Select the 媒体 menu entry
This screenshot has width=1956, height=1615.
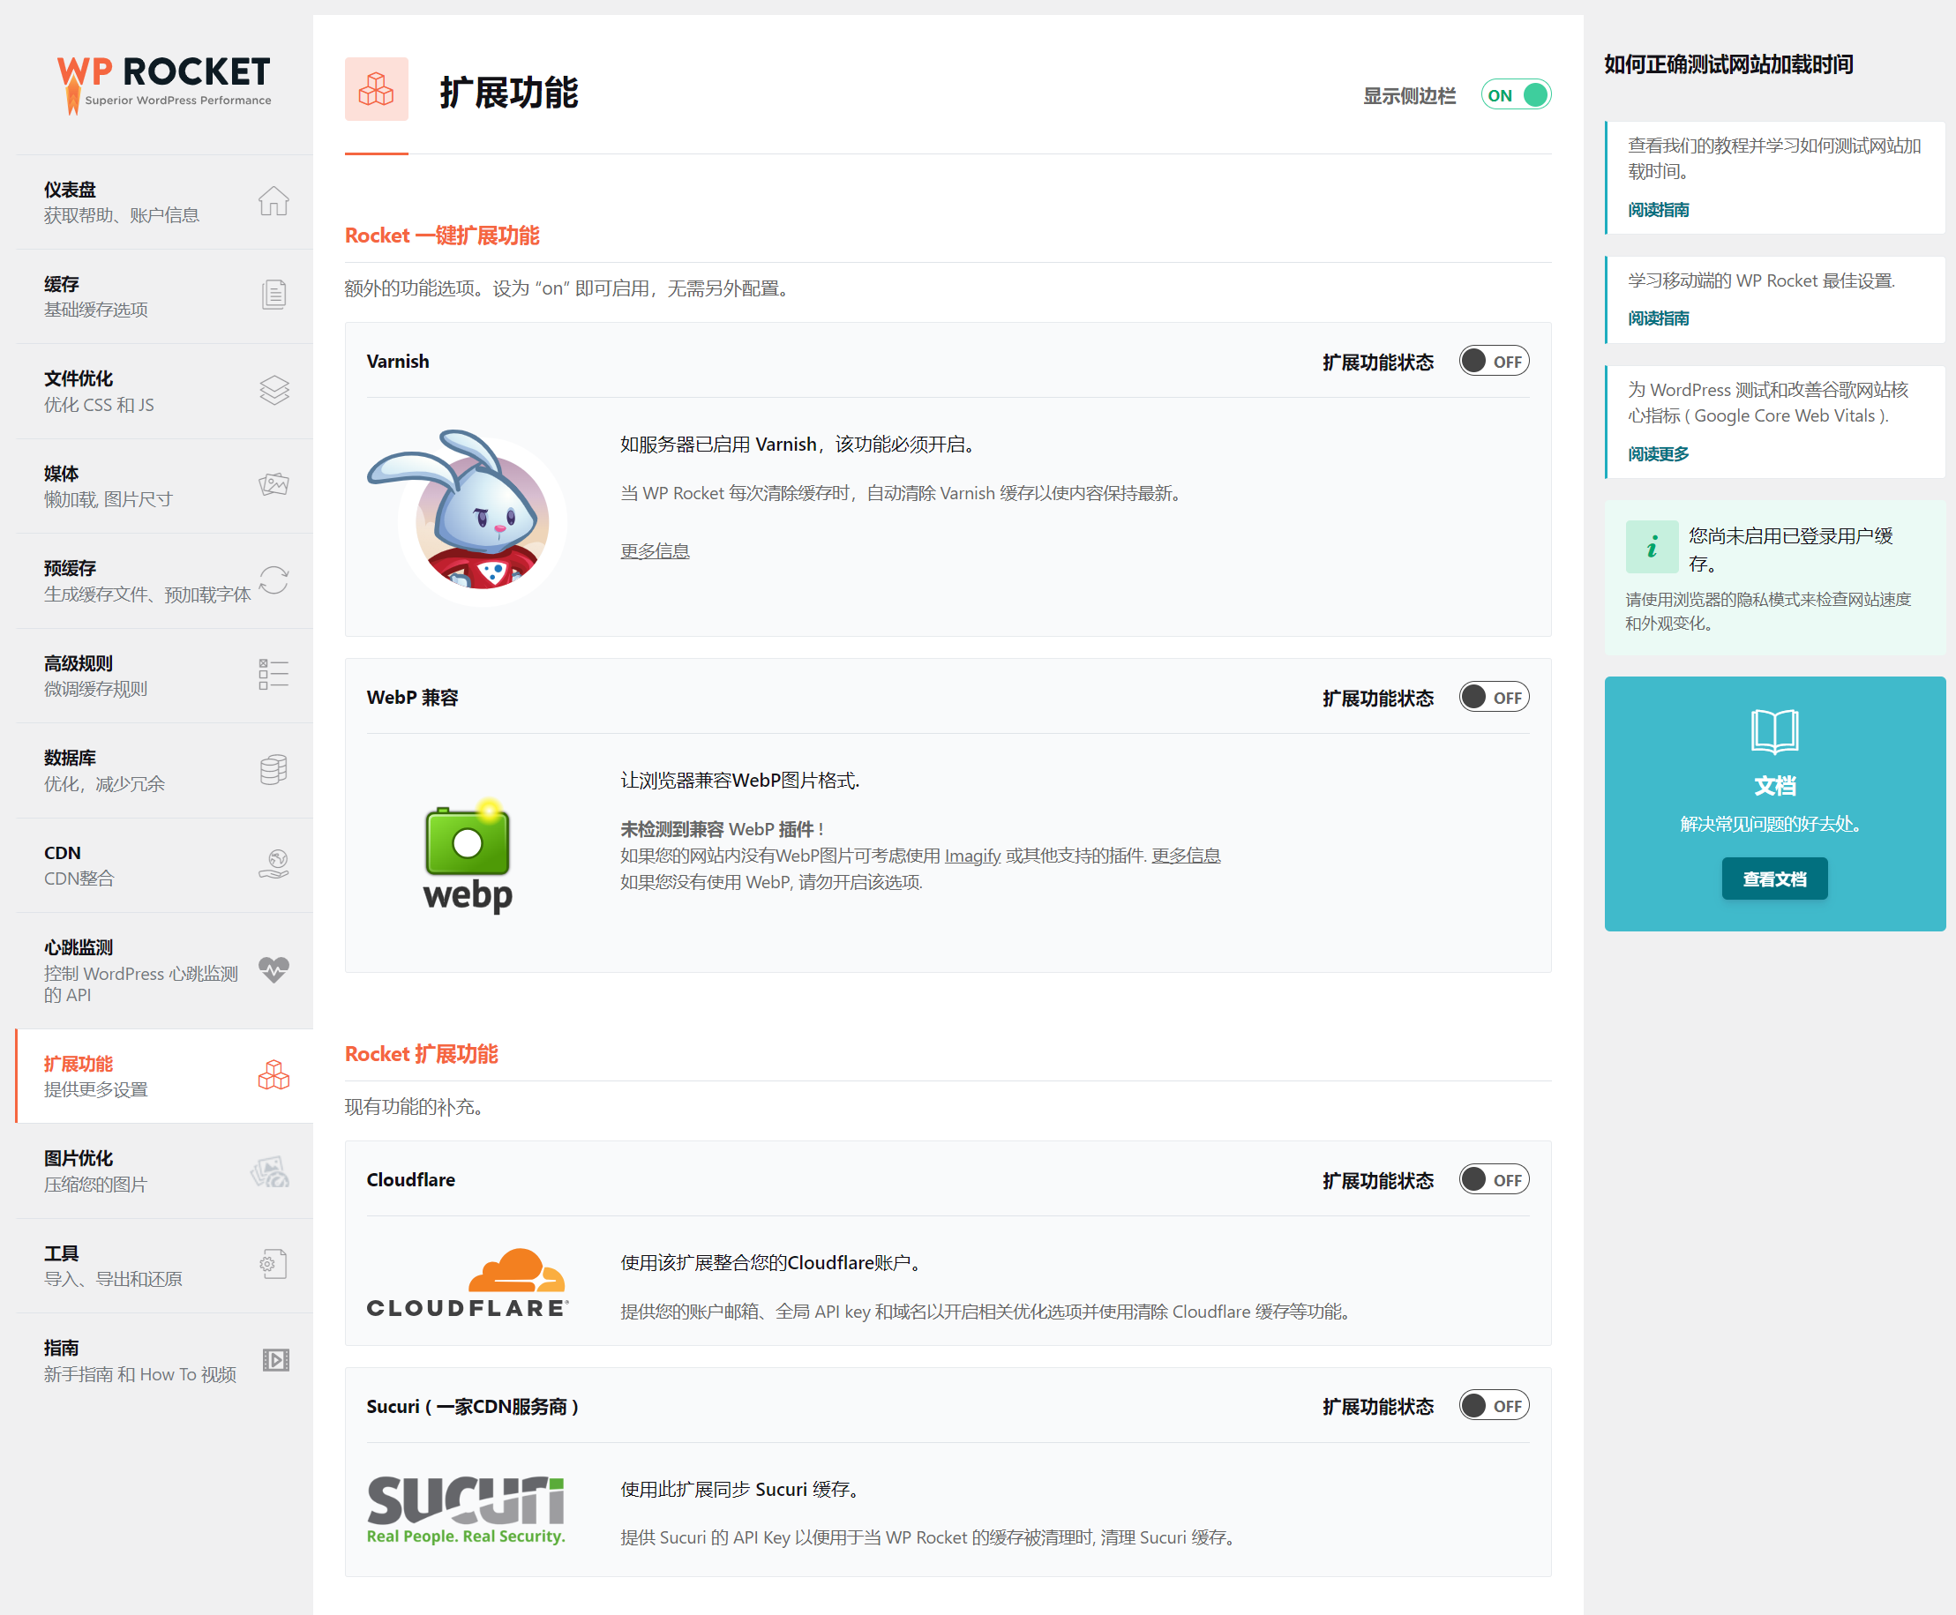tap(165, 487)
